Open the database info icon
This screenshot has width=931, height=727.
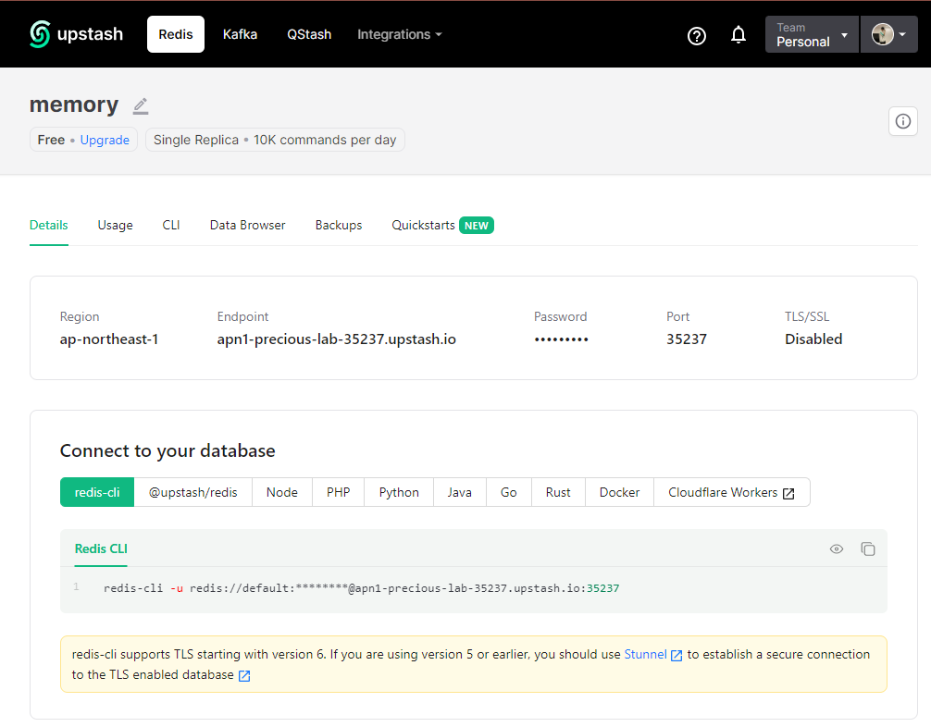(x=902, y=121)
